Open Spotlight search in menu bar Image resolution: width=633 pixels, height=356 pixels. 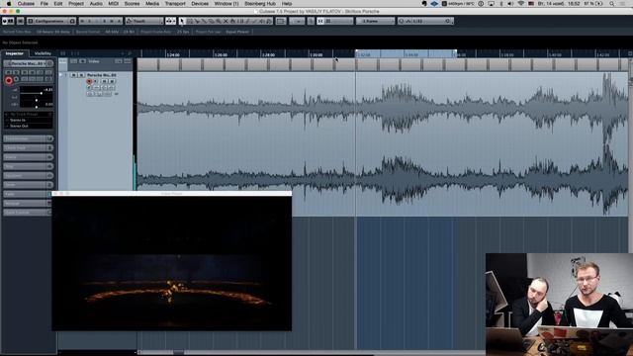pos(612,4)
